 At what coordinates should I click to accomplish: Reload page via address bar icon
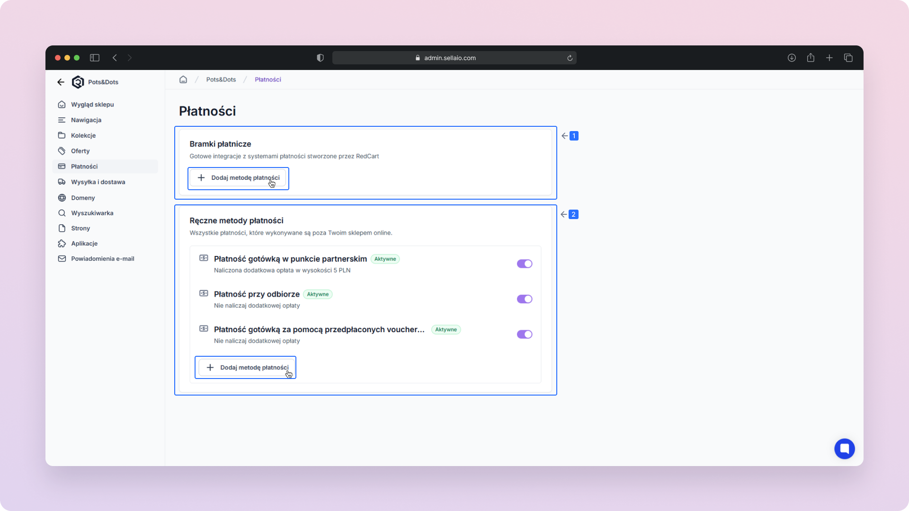point(570,58)
